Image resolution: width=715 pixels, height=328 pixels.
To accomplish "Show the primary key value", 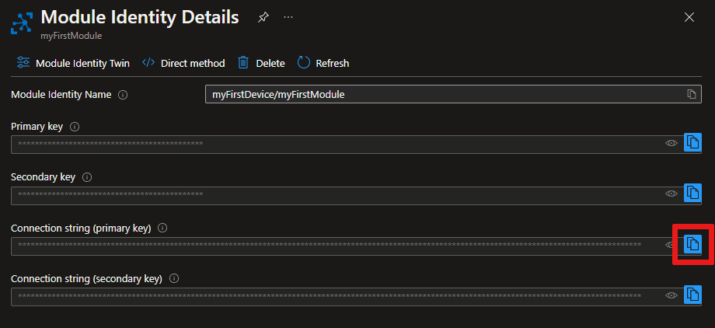I will coord(671,144).
